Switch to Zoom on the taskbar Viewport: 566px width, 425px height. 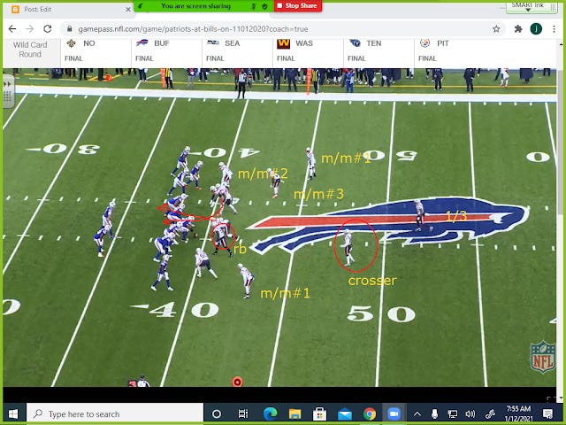[x=394, y=413]
